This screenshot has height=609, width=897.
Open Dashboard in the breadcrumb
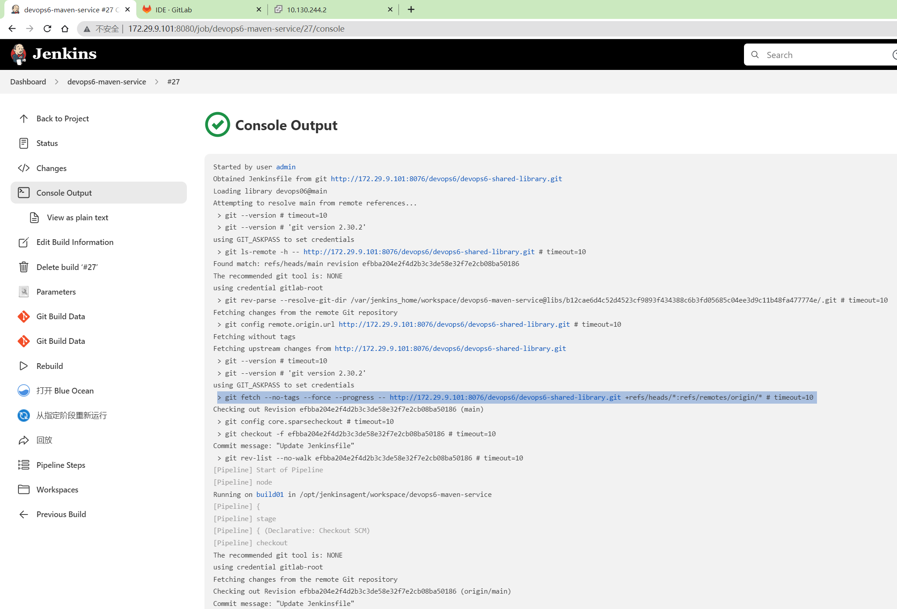tap(28, 82)
